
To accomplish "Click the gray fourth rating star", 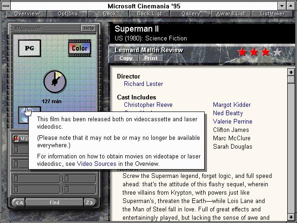I will 278,52.
